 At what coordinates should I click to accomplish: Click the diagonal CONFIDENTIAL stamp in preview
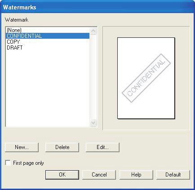146,78
